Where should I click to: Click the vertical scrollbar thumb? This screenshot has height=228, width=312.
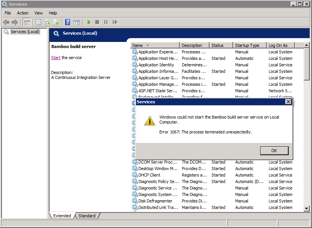[306, 64]
